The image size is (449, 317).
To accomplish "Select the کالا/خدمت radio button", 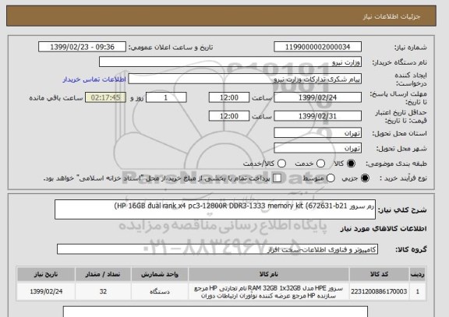I will pos(281,164).
